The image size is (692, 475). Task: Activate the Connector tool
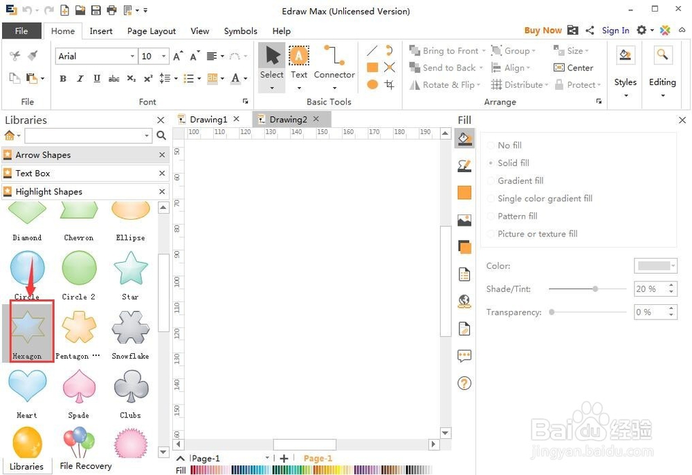pyautogui.click(x=334, y=64)
